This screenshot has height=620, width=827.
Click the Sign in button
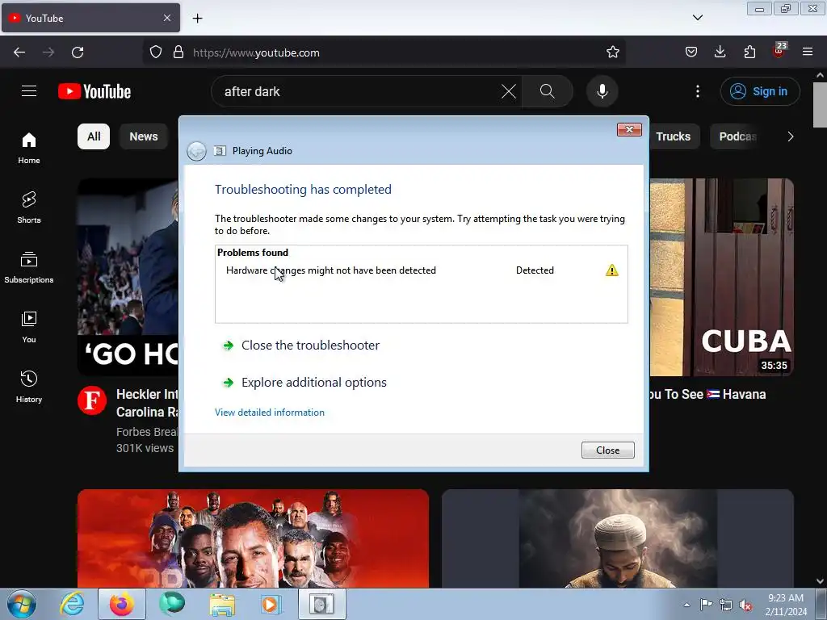pyautogui.click(x=759, y=91)
